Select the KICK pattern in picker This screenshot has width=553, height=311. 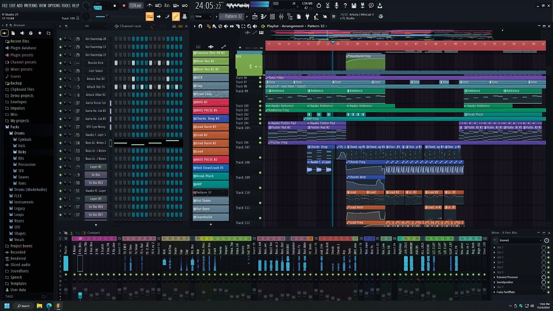[210, 77]
